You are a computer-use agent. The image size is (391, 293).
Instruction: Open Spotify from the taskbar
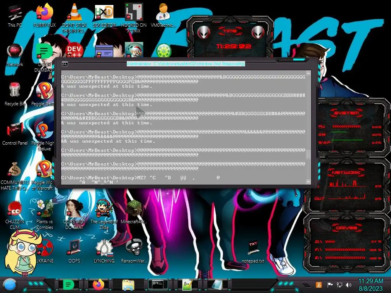pos(68,285)
